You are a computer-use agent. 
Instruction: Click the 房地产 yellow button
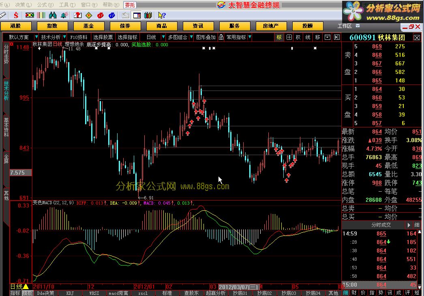pyautogui.click(x=271, y=26)
